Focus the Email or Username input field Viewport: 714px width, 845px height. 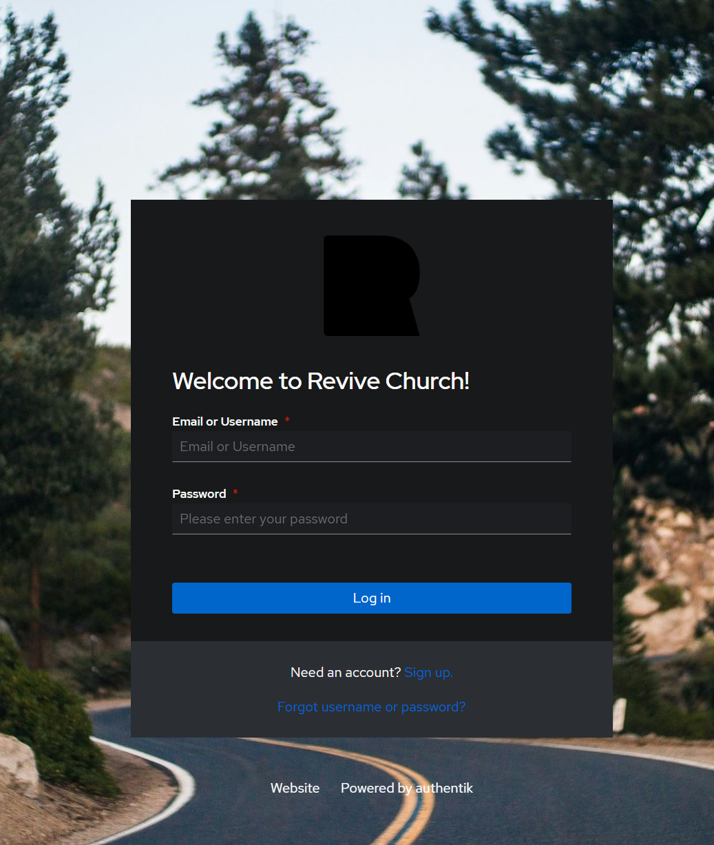pos(371,446)
